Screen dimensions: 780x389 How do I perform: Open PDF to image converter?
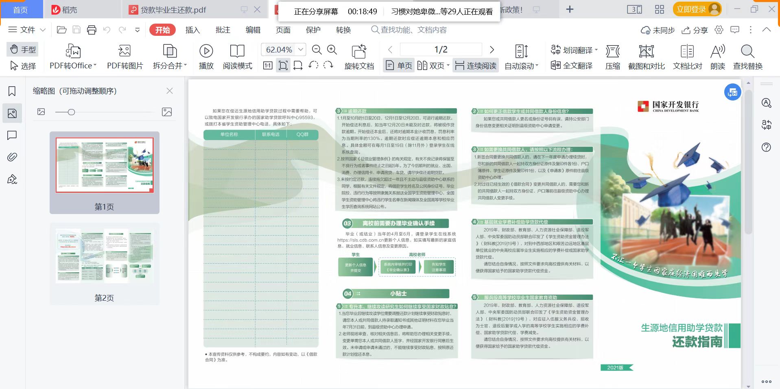point(125,57)
